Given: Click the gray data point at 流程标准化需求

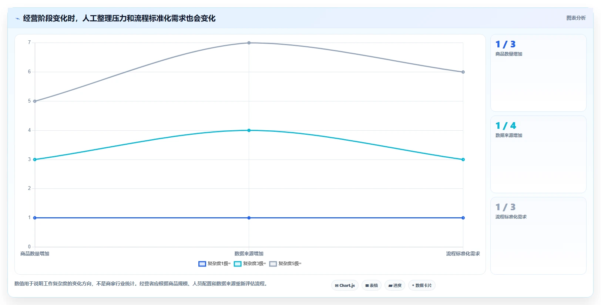Looking at the screenshot, I should pyautogui.click(x=463, y=72).
